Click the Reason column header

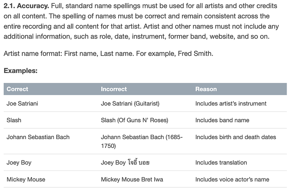click(x=206, y=89)
